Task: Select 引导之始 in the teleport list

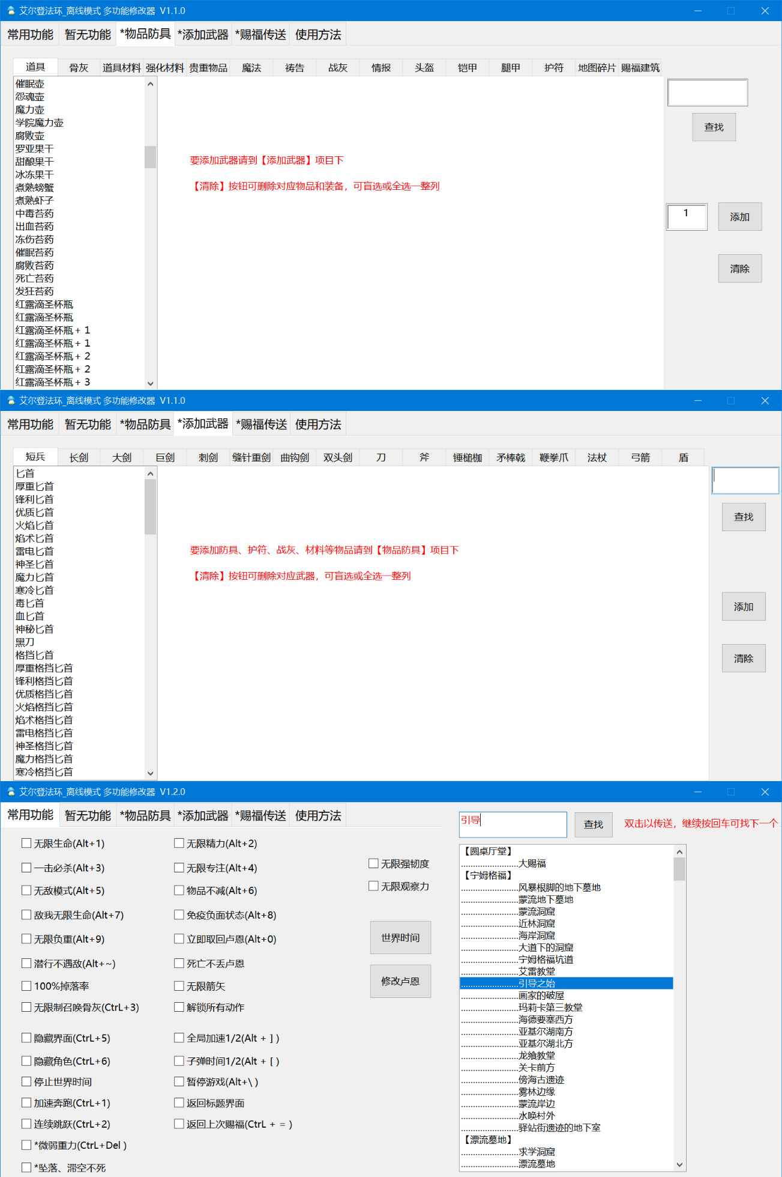Action: point(537,984)
